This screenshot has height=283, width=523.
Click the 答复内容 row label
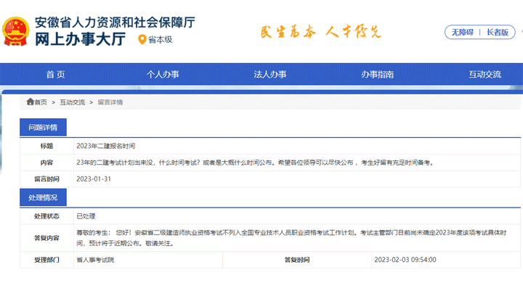coord(46,238)
